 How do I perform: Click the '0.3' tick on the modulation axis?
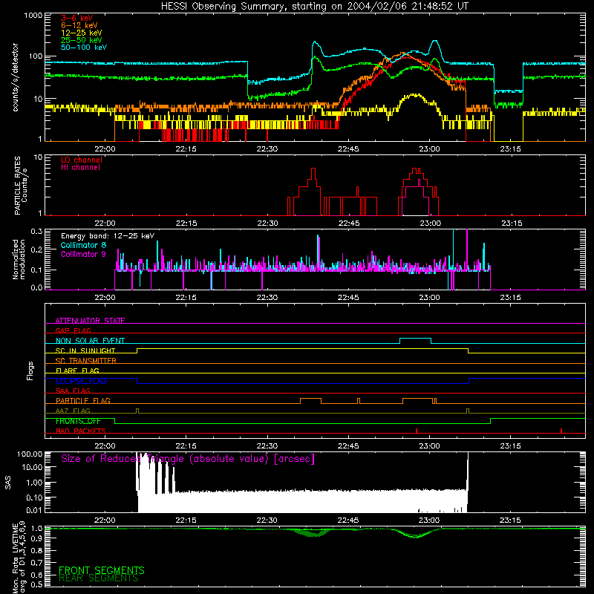[36, 231]
